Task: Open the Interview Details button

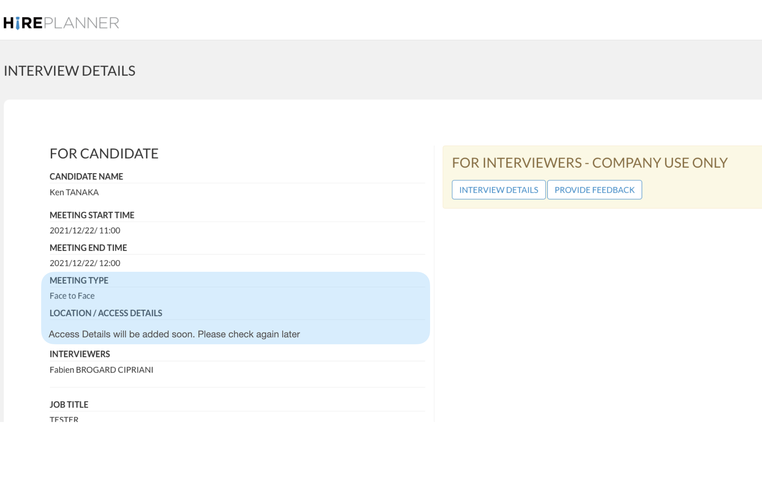Action: [498, 190]
